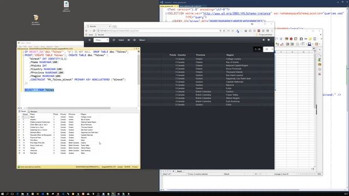Click the 'Bruce Peninsula' cell in web grid

point(234,69)
